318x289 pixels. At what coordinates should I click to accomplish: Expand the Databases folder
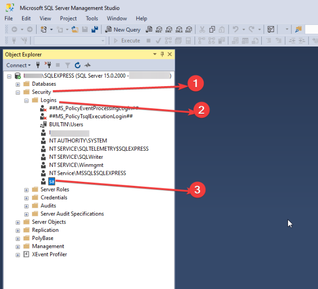18,84
